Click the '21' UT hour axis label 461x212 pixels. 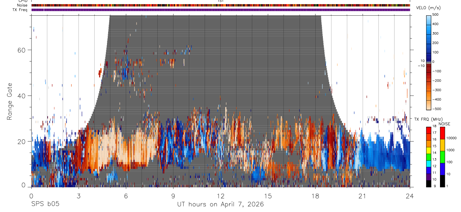click(363, 196)
